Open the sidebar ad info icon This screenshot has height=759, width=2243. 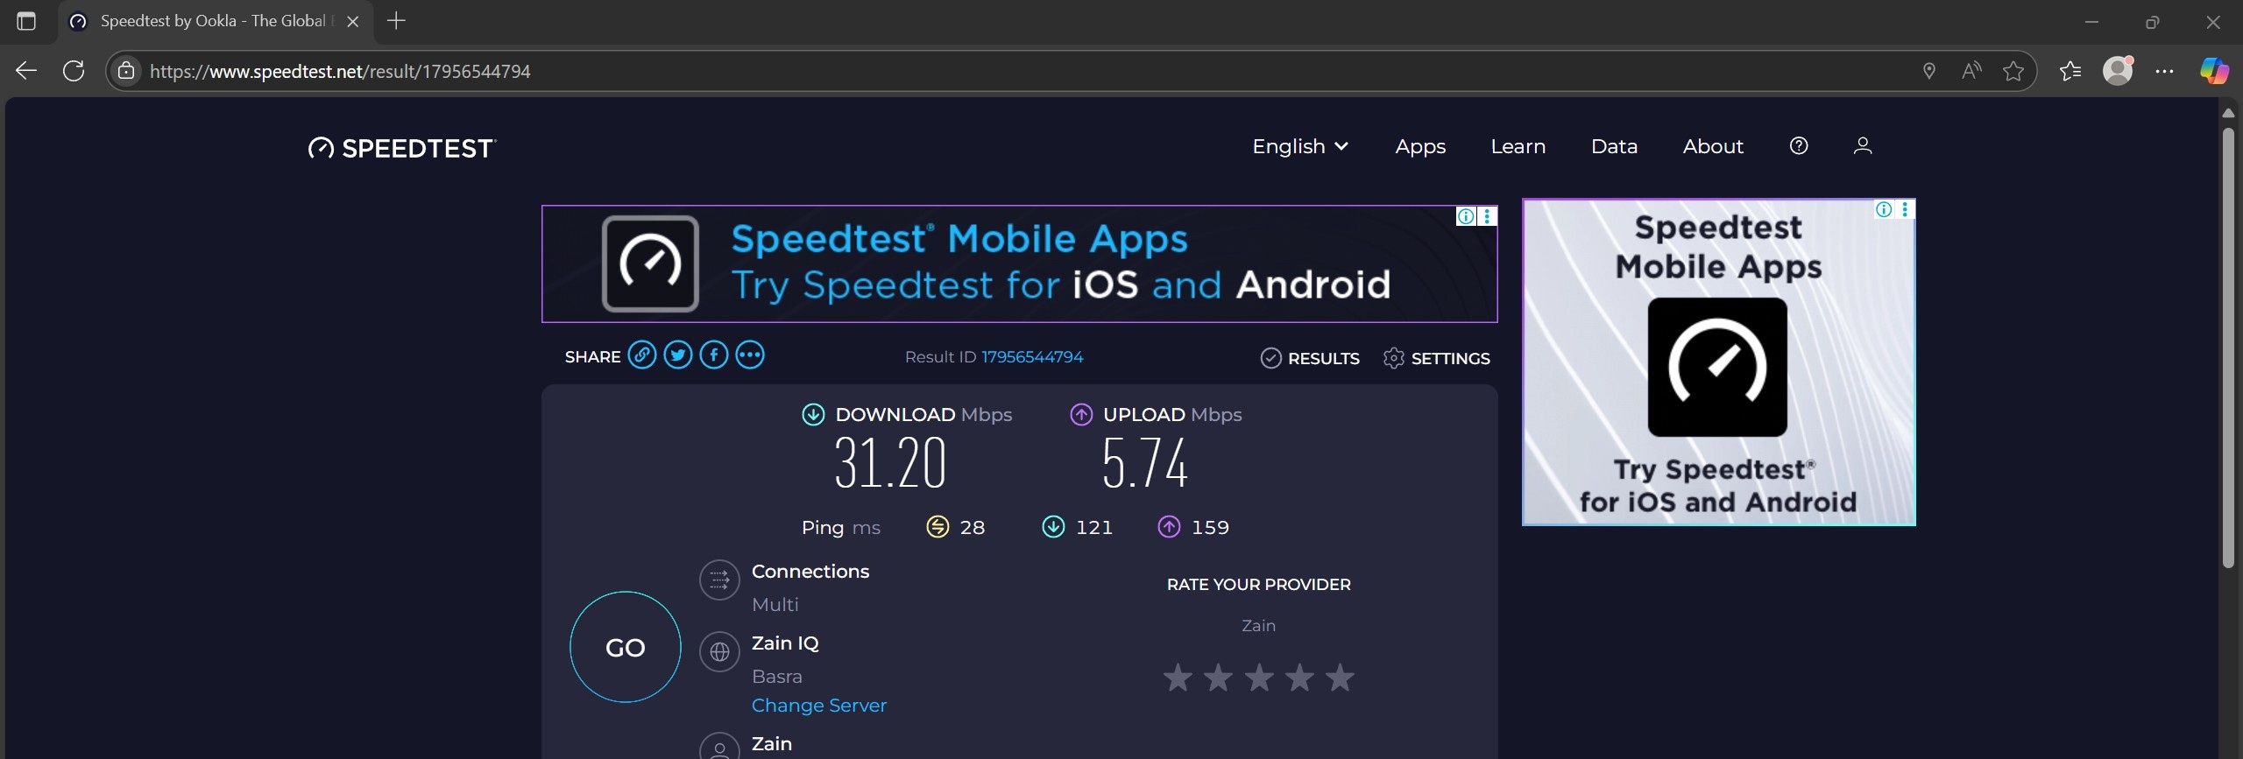click(x=1884, y=209)
